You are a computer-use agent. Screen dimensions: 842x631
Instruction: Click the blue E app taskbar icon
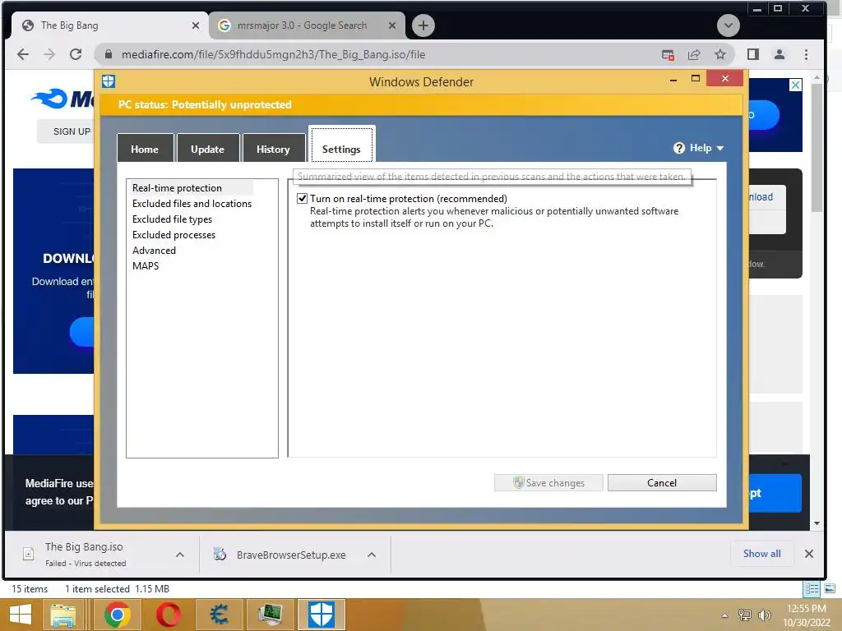coord(219,615)
